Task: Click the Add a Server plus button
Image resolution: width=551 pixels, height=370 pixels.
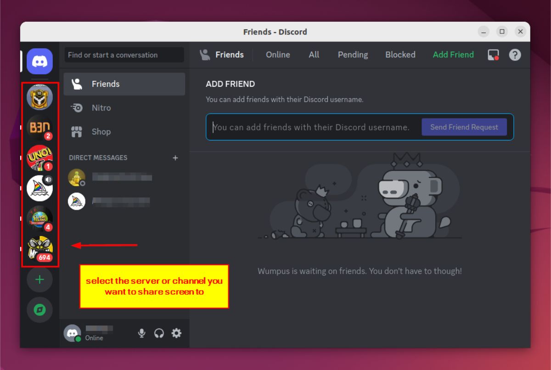Action: click(x=39, y=280)
